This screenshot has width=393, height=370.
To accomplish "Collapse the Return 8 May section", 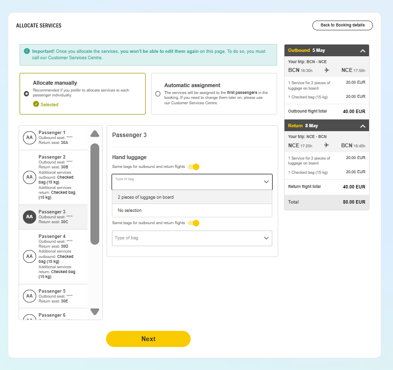I will [362, 126].
